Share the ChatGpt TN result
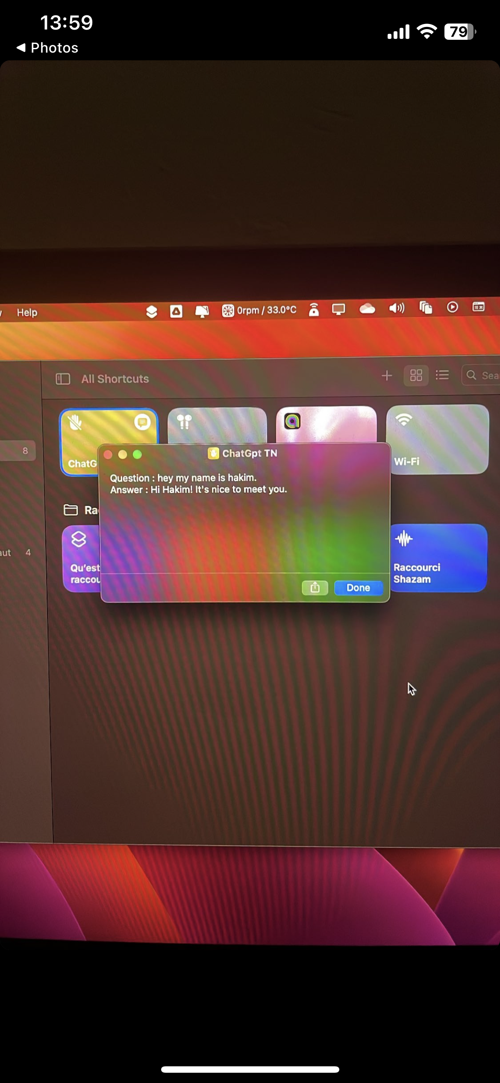Viewport: 500px width, 1083px height. tap(315, 588)
